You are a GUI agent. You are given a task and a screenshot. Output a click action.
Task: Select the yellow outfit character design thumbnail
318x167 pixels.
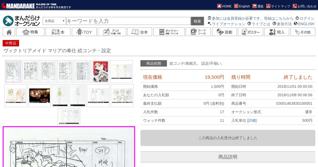click(60, 96)
